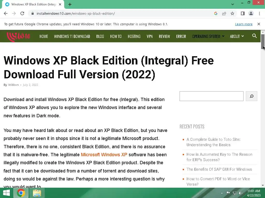Open the HOSTING menu item
Screen dimensions: 265x198
pos(134,36)
